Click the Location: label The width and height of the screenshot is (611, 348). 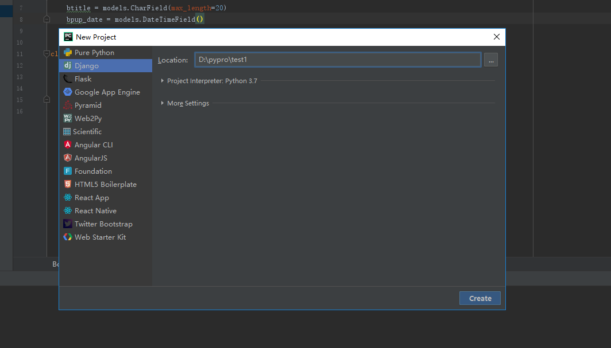[173, 60]
